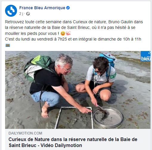The height and width of the screenshot is (150, 152).
Task: Open the post via the '2 j' timestamp
Action: [x=21, y=14]
